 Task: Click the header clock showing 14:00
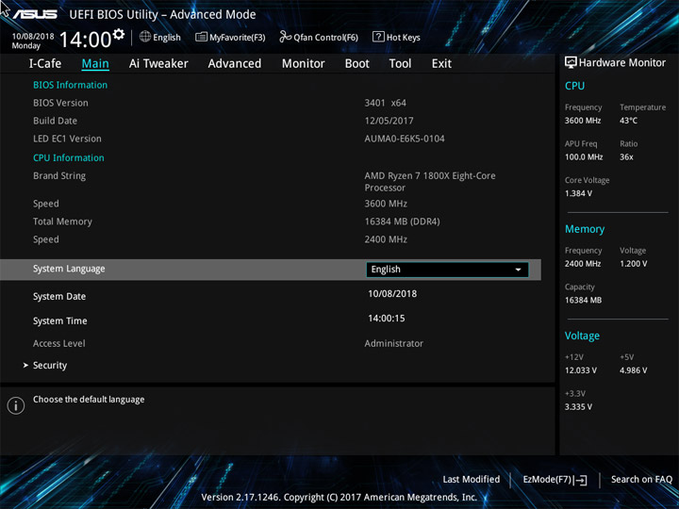pos(86,40)
